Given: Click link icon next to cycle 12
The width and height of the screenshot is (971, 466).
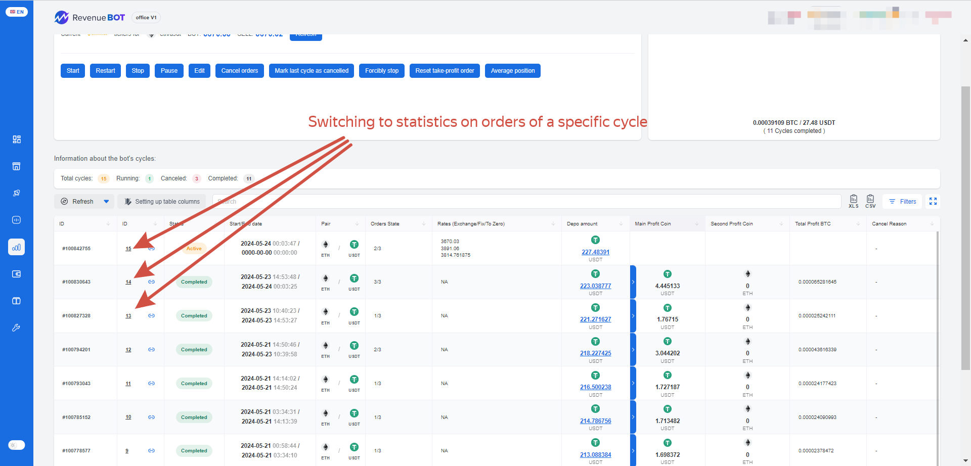Looking at the screenshot, I should pos(151,350).
